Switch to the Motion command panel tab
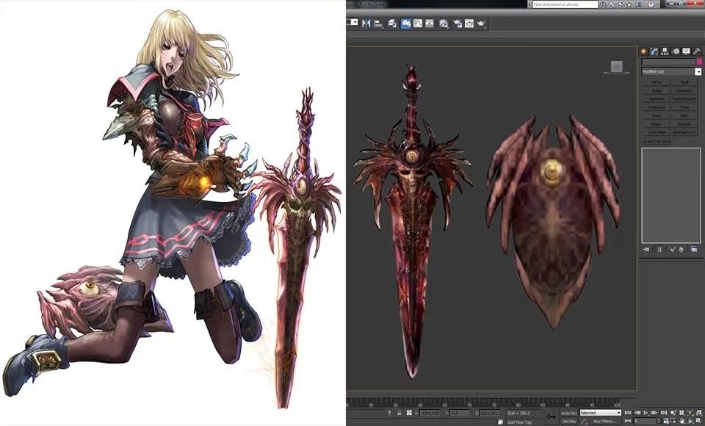Image resolution: width=705 pixels, height=426 pixels. pos(676,51)
